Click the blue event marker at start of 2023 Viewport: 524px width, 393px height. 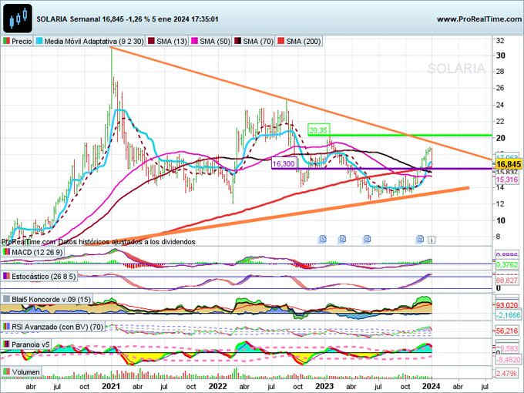[x=322, y=239]
